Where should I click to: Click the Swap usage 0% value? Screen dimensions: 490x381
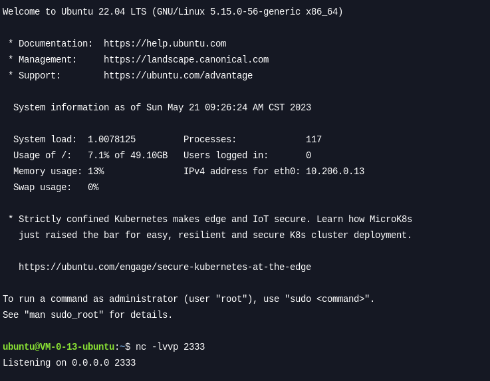(x=93, y=188)
